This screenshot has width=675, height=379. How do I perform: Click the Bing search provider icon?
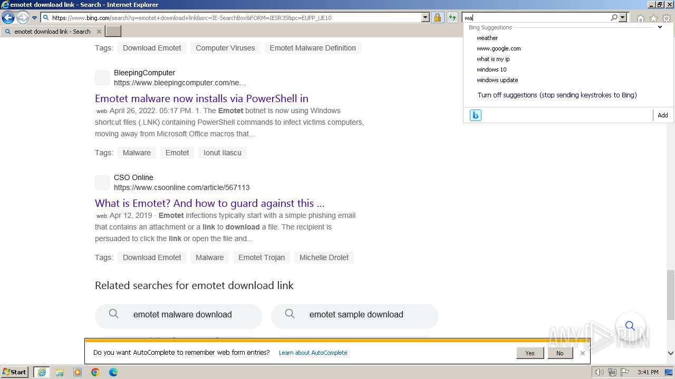pyautogui.click(x=476, y=115)
